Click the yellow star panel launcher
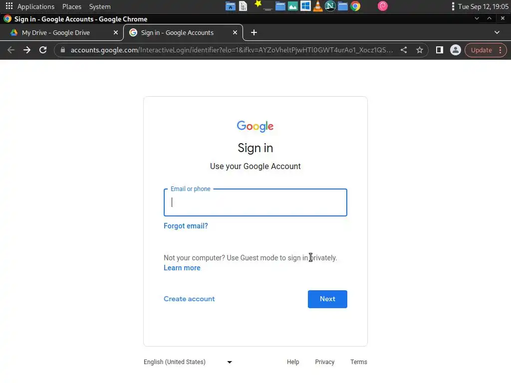Image resolution: width=511 pixels, height=383 pixels. pyautogui.click(x=258, y=4)
